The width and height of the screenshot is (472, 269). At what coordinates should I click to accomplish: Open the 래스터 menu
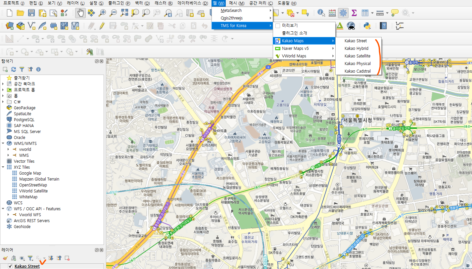[164, 3]
